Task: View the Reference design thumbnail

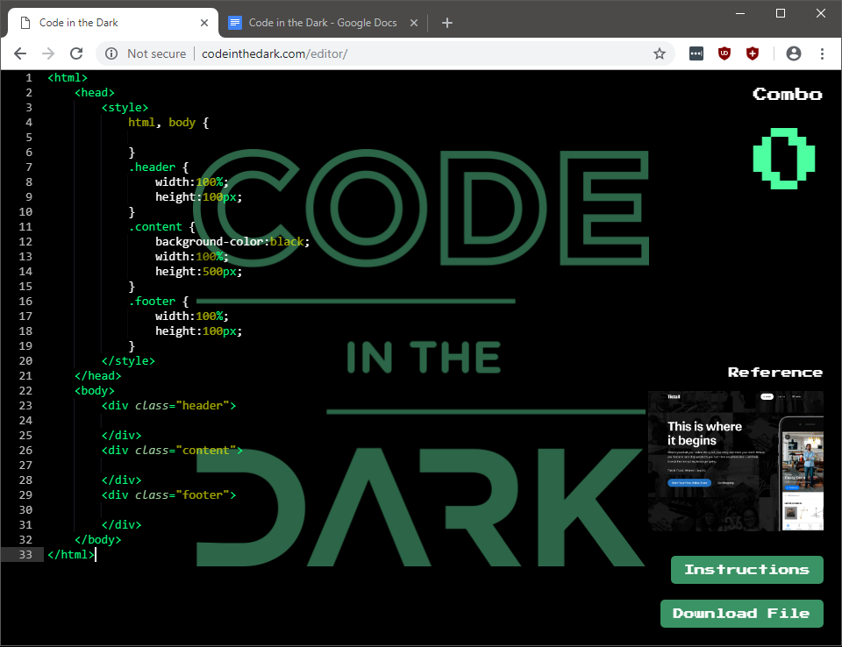Action: tap(735, 460)
